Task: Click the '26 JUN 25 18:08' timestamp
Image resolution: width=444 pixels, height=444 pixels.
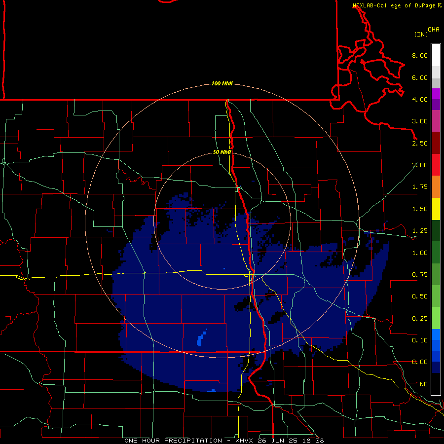Action: pyautogui.click(x=291, y=441)
